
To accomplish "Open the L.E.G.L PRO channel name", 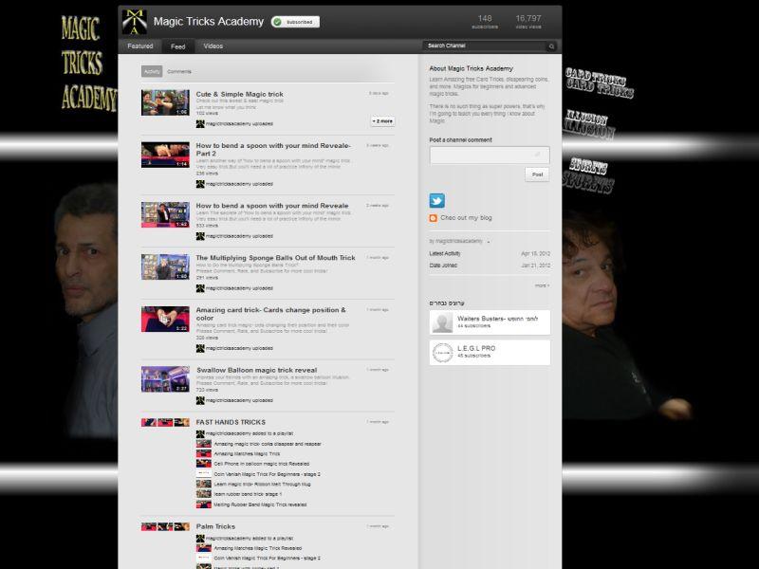I will coord(476,348).
